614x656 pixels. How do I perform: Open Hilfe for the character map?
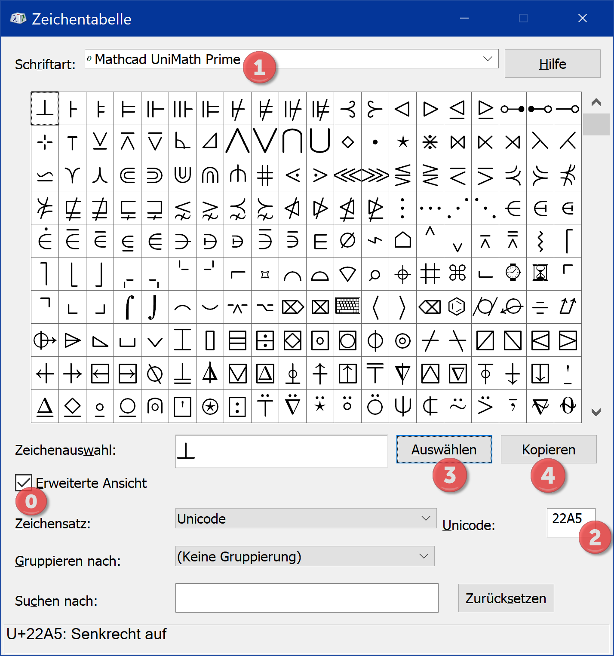552,64
